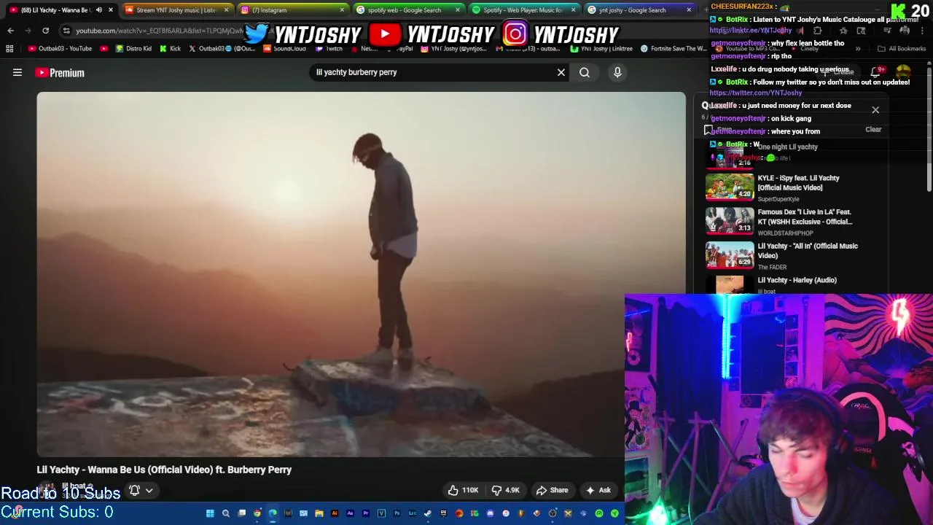Go back with browser back arrow
The width and height of the screenshot is (933, 525).
[x=10, y=31]
